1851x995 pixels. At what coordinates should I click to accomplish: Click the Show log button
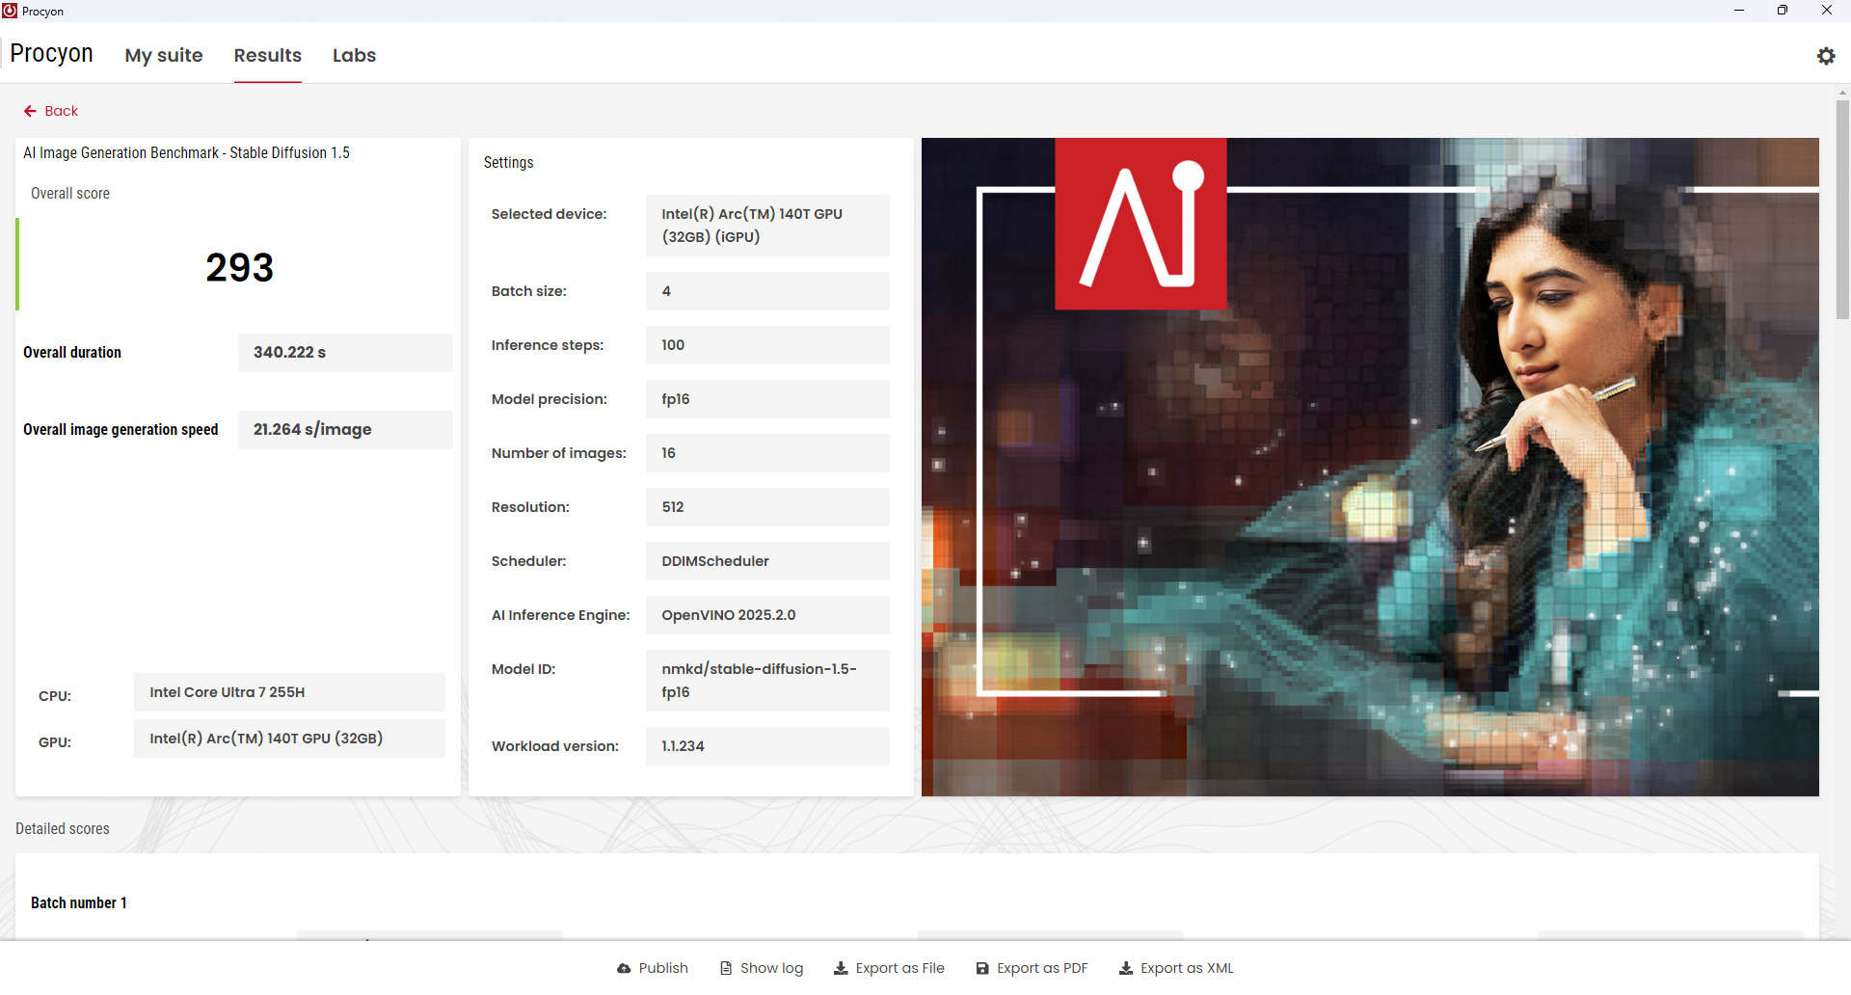[762, 968]
